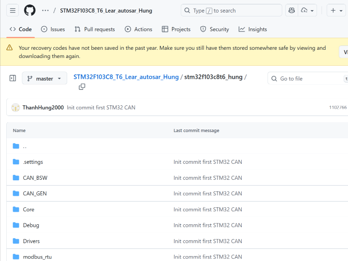Switch to the Issues tab
Screen dimensions: 348x261
[x=53, y=29]
